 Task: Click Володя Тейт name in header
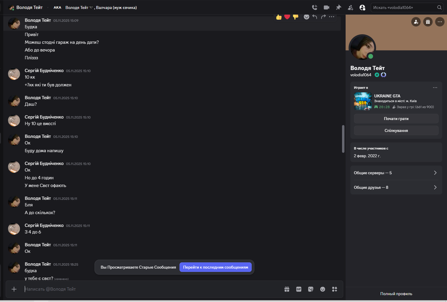[29, 7]
